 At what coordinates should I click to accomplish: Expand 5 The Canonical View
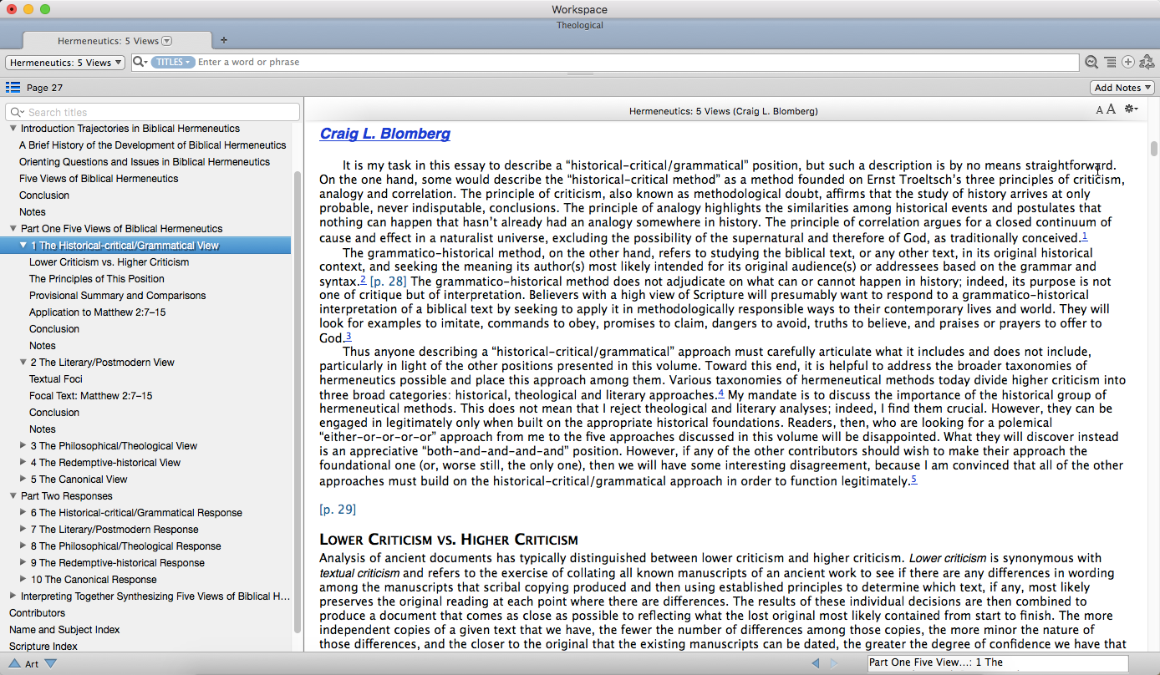point(23,480)
